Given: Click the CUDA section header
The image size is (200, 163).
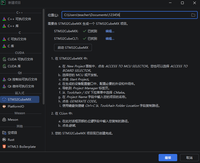Looking at the screenshot, I should (20, 53).
